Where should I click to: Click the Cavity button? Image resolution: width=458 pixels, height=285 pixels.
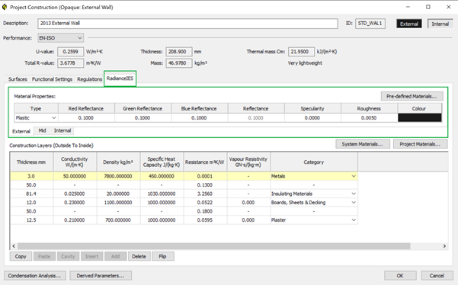(68, 256)
